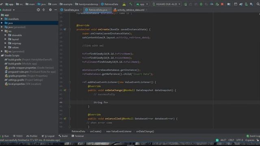Expand the selected java folder arrow
Screen dimensions: 260x146
point(2,23)
